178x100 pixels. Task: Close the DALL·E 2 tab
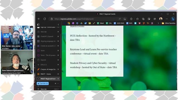coord(58,65)
